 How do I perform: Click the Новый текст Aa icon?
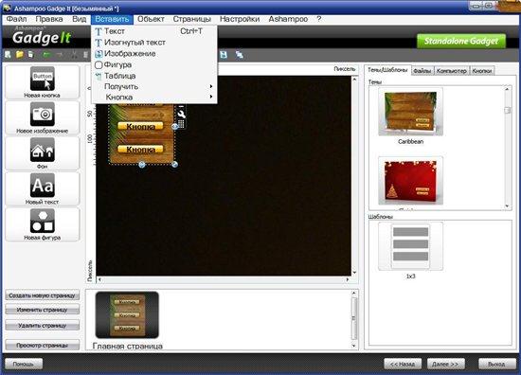[x=43, y=186]
